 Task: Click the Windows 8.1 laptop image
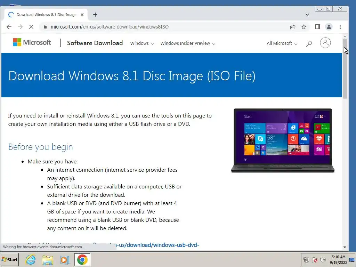click(283, 140)
